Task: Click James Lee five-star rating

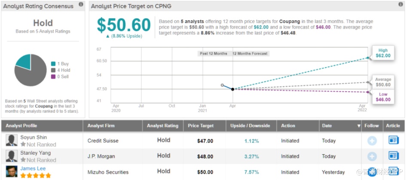Action: coord(36,175)
